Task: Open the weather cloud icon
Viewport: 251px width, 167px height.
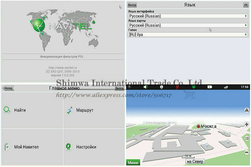Action: [226, 87]
